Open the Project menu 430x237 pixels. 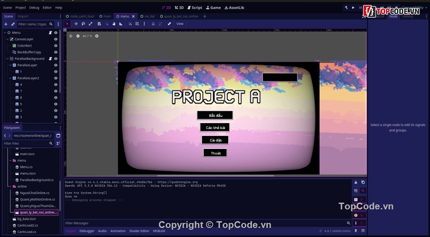(20, 8)
